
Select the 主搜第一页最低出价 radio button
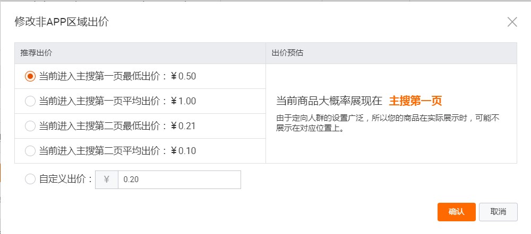[x=30, y=76]
